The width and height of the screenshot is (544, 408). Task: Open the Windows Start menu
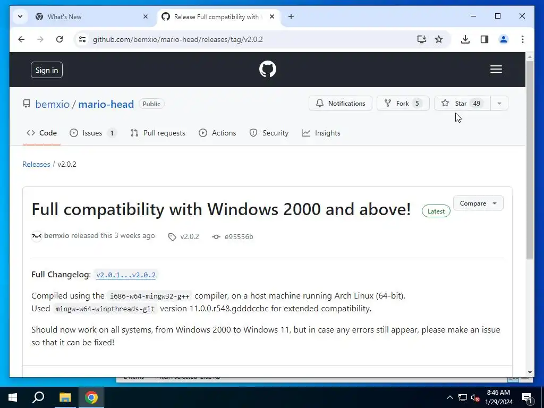click(x=13, y=397)
